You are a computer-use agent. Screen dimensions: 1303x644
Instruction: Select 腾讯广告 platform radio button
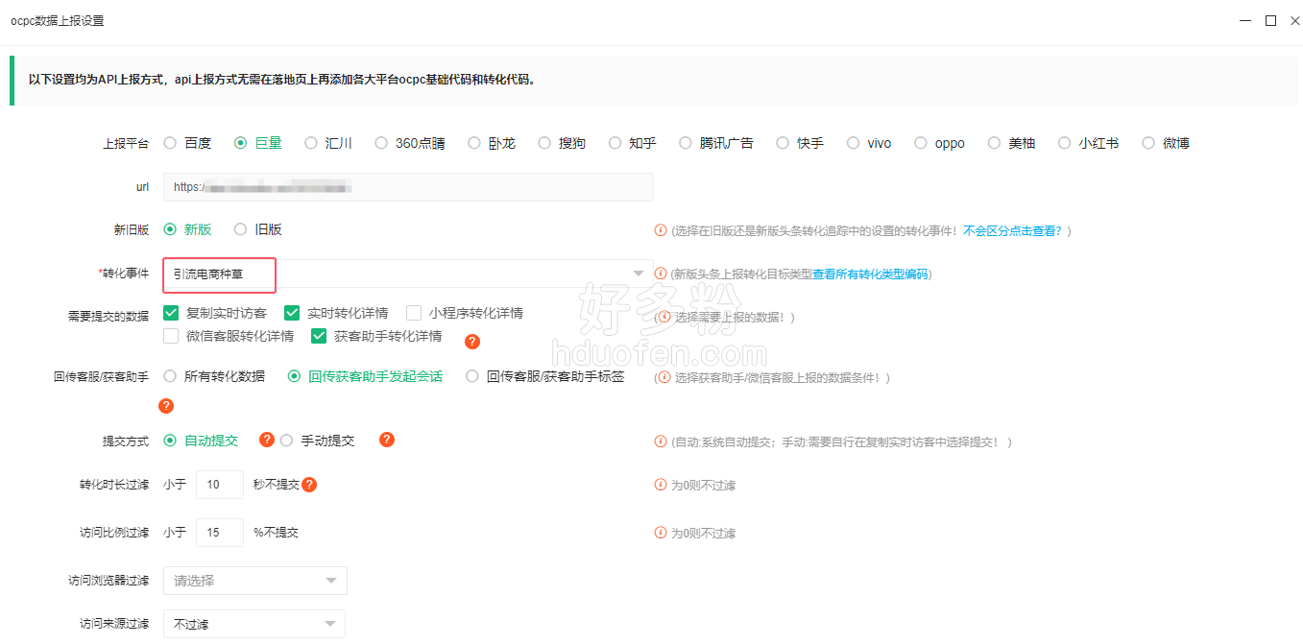[686, 143]
